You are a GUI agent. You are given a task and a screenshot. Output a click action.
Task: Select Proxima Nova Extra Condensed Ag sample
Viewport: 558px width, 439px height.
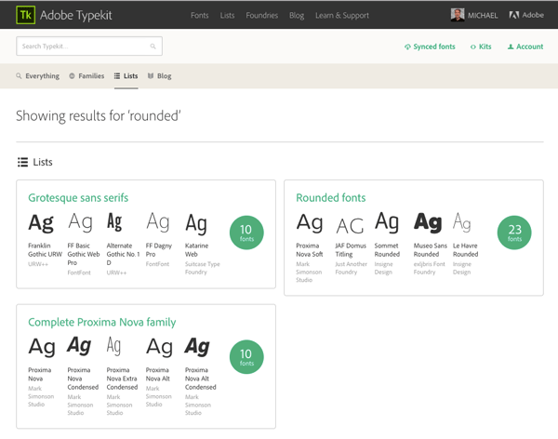[113, 346]
